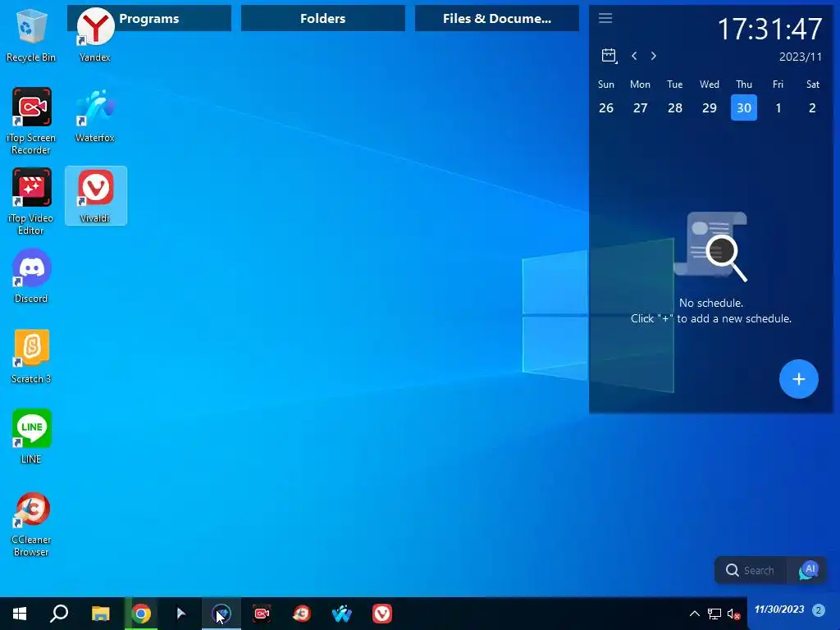Click the taskbar date 11/30/2023
Viewport: 840px width, 630px height.
[779, 609]
